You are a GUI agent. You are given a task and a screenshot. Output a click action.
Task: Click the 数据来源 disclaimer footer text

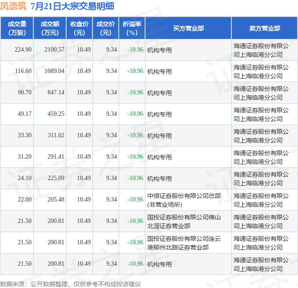(x=70, y=284)
